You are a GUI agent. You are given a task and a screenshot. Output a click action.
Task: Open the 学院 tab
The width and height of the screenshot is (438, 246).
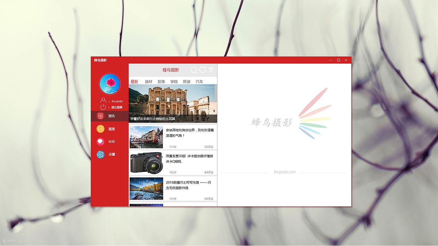(174, 82)
